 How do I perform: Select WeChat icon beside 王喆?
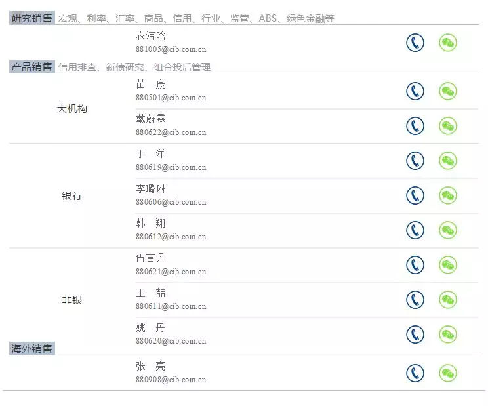coord(447,300)
